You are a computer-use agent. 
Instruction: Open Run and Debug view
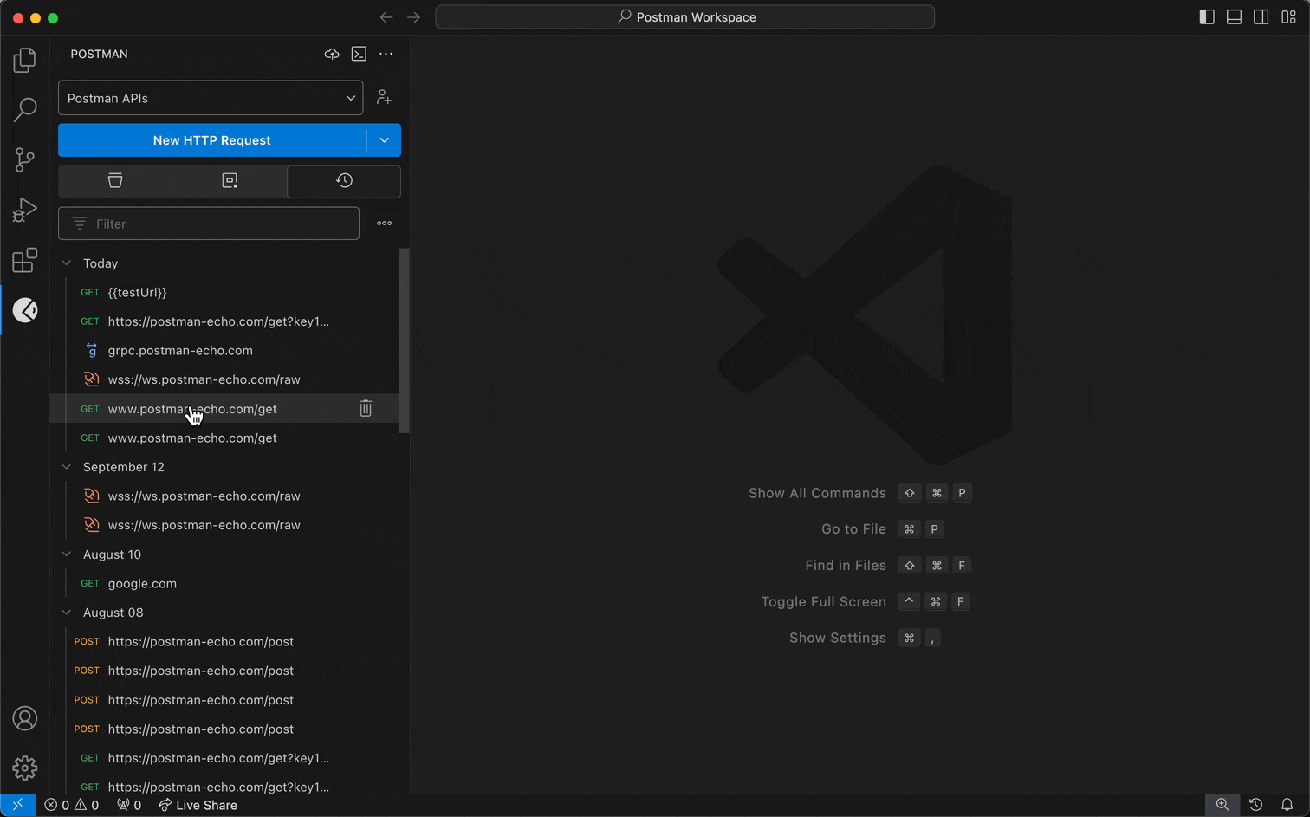pos(25,210)
